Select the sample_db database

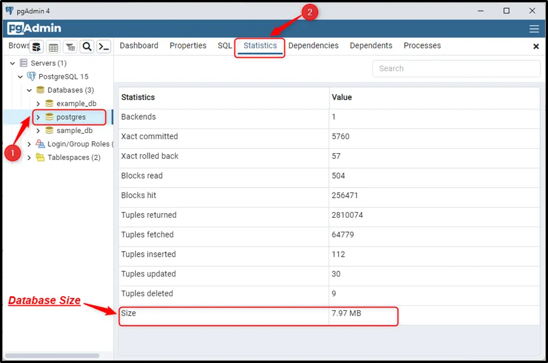74,130
